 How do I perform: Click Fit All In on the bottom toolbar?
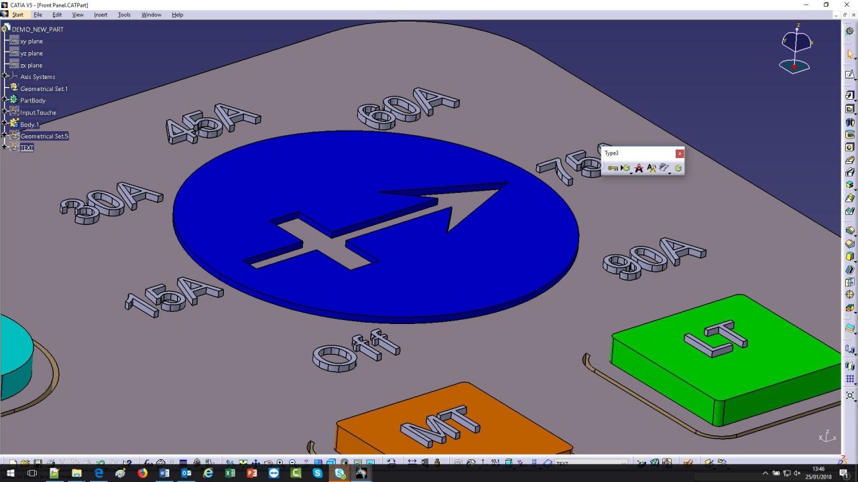tap(243, 463)
